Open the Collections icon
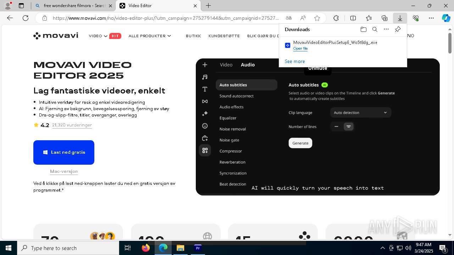The width and height of the screenshot is (454, 255). coord(384,18)
